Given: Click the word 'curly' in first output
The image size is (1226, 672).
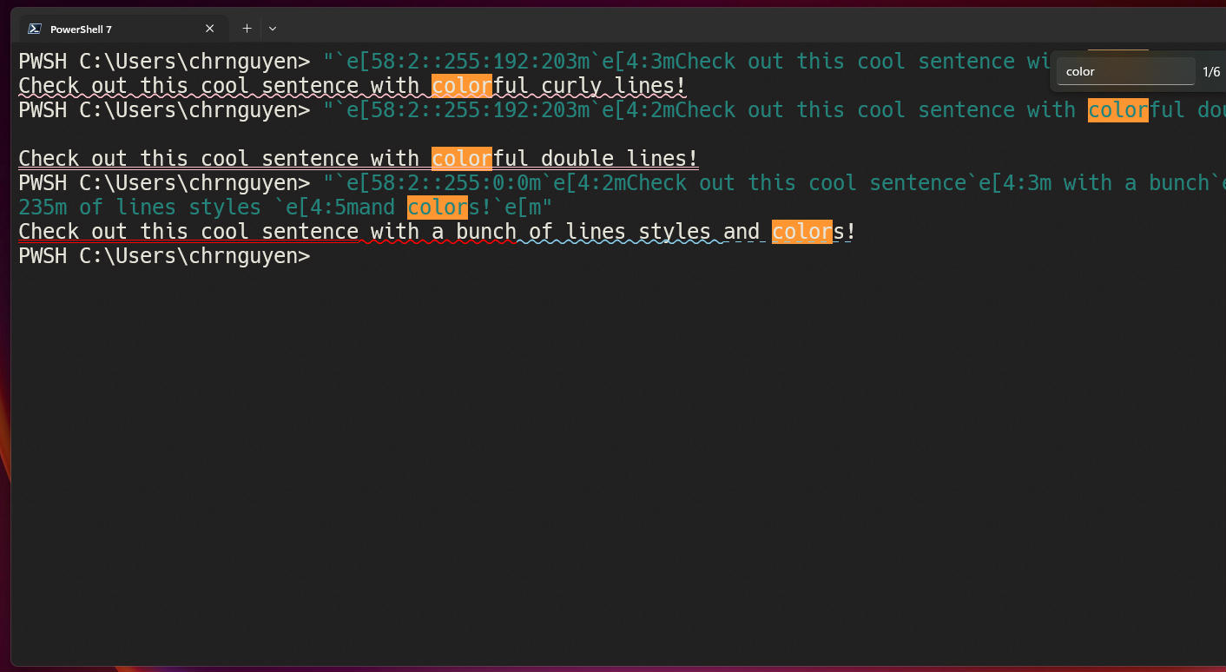Looking at the screenshot, I should tap(571, 86).
